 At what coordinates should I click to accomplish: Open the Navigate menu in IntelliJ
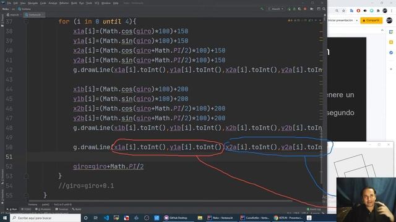tap(33, 3)
